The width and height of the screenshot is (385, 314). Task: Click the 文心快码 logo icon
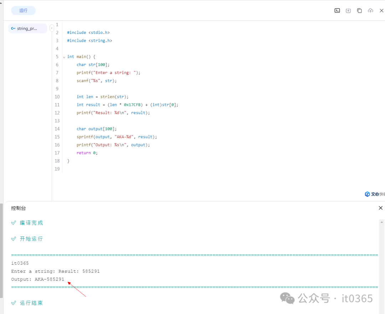(367, 194)
